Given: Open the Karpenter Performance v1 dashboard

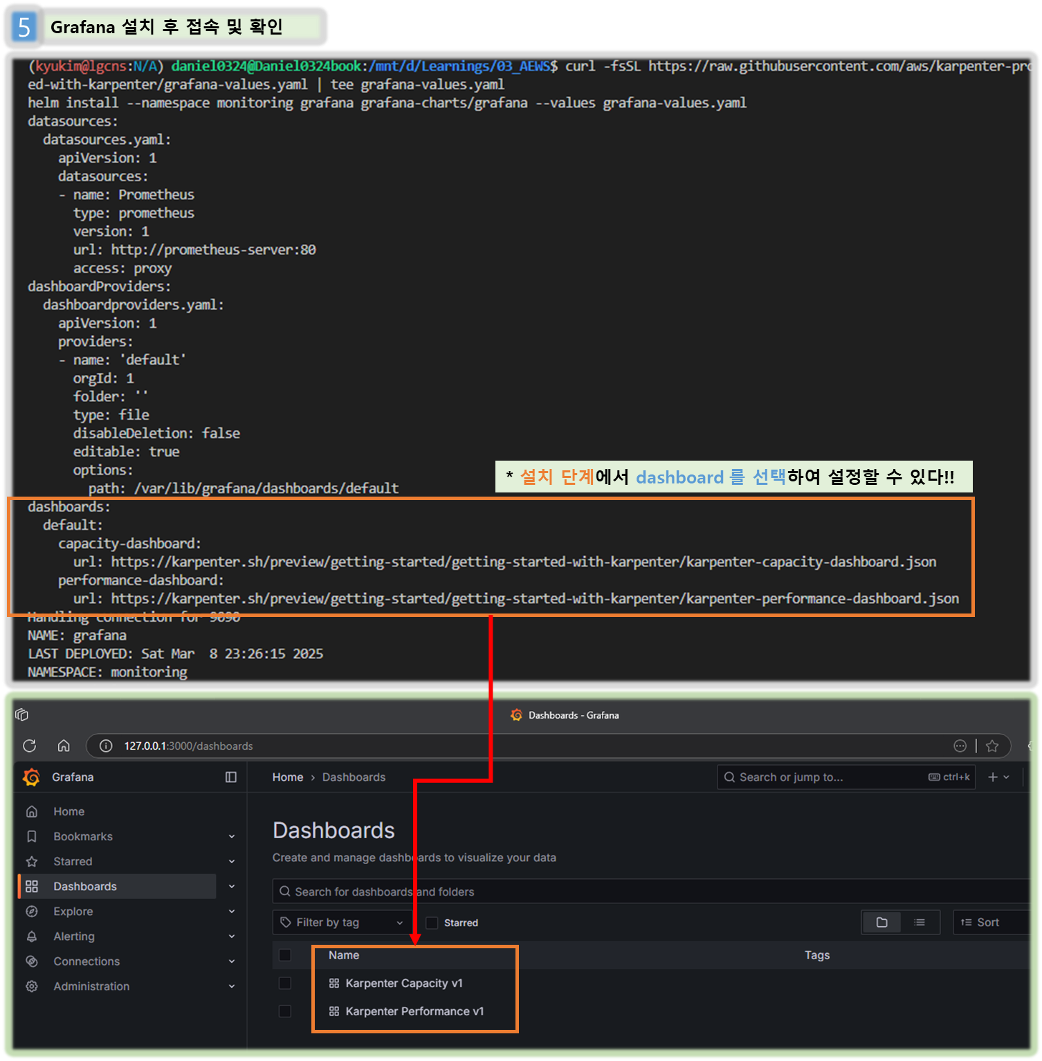Looking at the screenshot, I should [414, 1011].
